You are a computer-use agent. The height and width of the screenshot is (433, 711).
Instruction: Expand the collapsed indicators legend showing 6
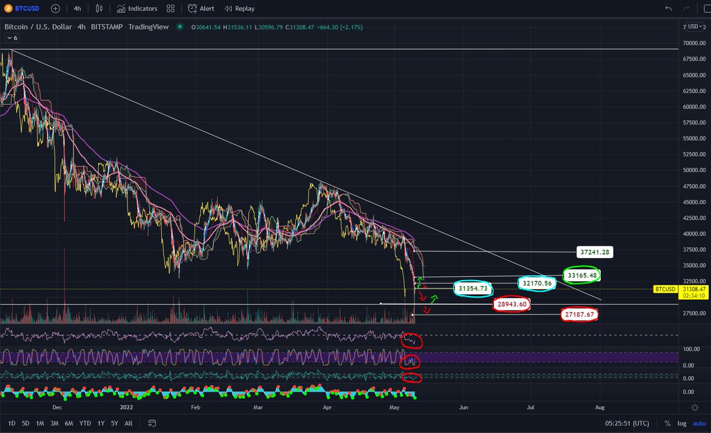12,37
